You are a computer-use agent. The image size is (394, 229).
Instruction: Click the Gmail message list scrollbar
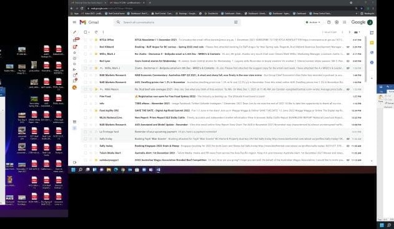point(366,59)
